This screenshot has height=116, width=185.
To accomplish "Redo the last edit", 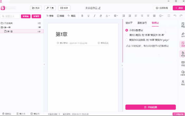I will [181, 16].
